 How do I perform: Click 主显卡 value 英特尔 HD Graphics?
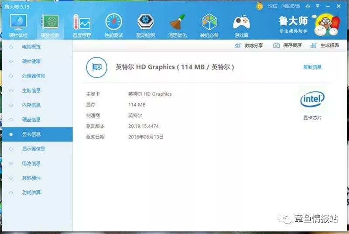[150, 94]
